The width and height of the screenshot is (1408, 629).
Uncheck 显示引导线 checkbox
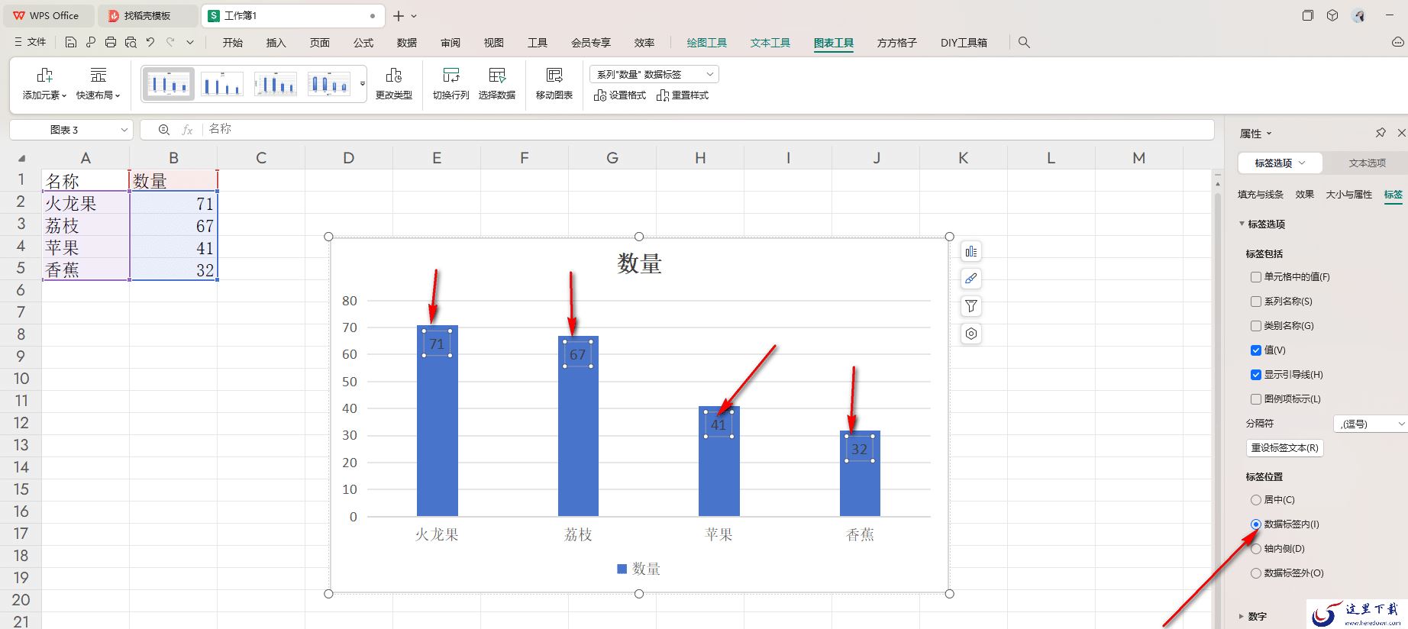click(1256, 375)
